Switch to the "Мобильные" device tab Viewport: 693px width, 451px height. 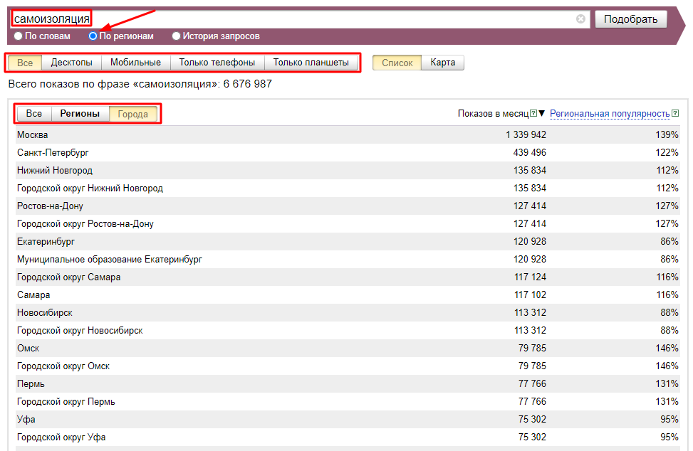[135, 63]
